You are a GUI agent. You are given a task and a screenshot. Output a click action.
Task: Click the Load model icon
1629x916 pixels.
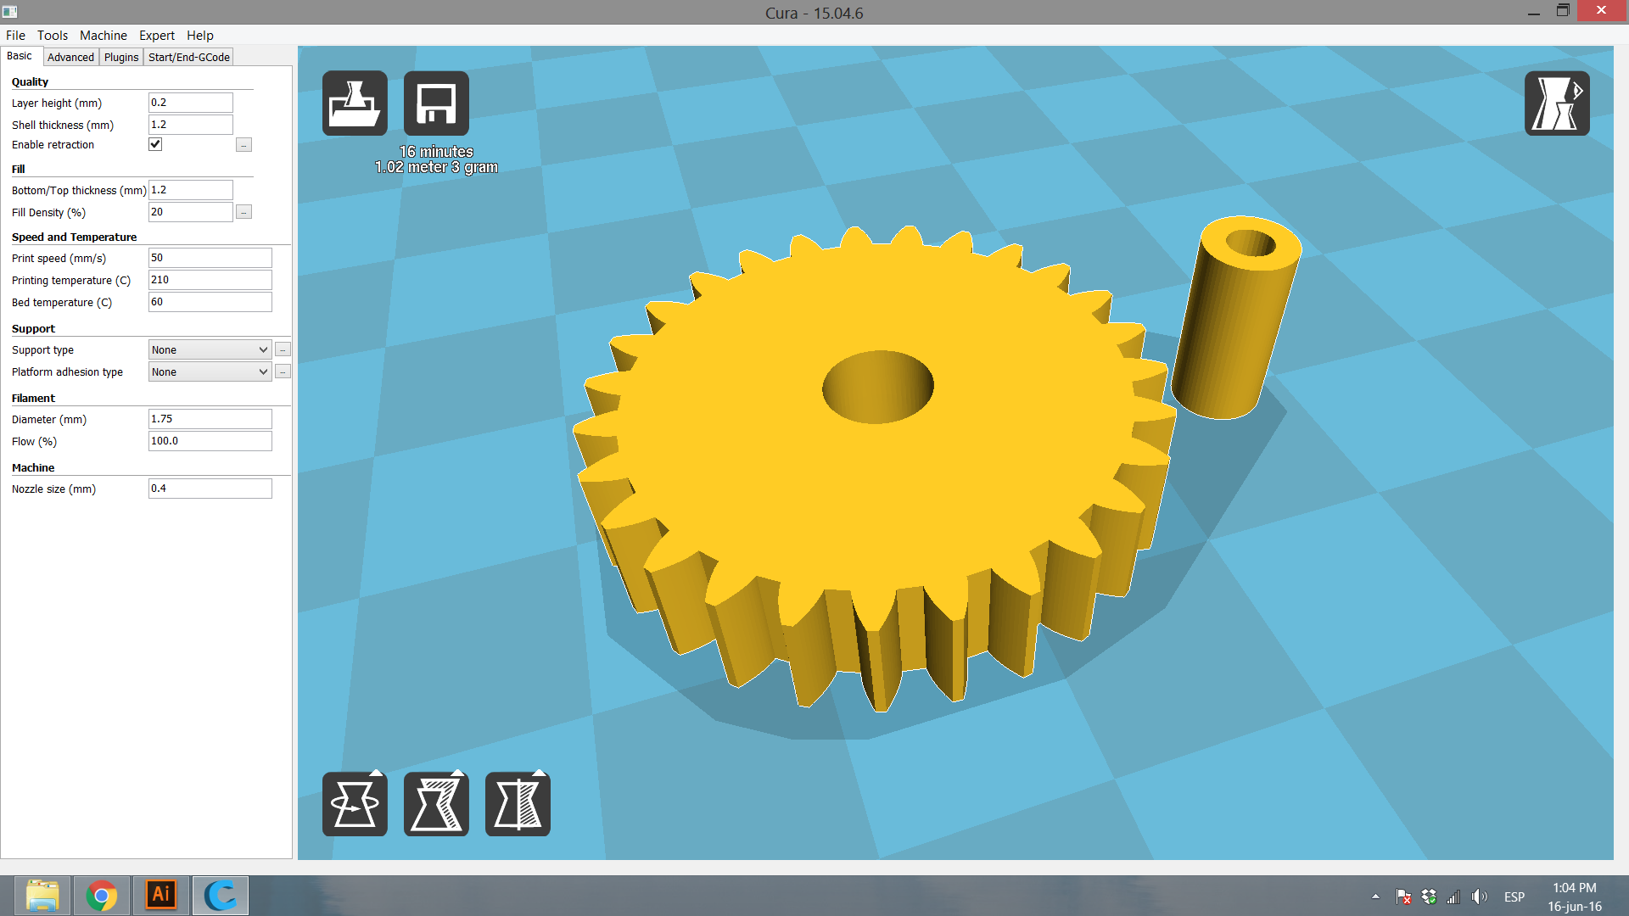pyautogui.click(x=355, y=103)
